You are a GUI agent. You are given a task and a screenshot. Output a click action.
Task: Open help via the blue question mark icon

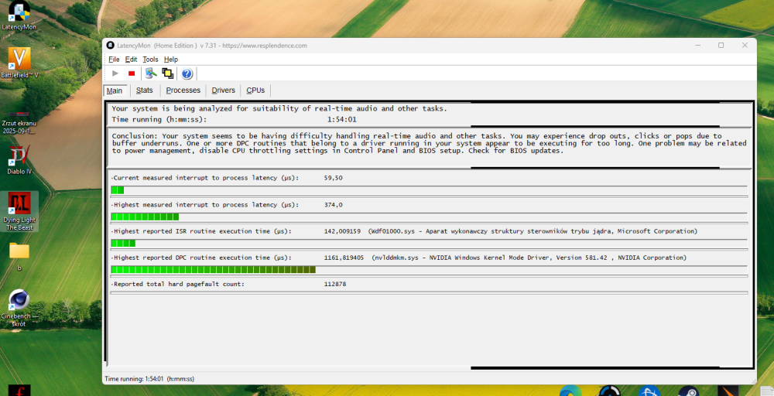(x=187, y=73)
